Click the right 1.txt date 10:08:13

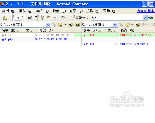point(136,35)
